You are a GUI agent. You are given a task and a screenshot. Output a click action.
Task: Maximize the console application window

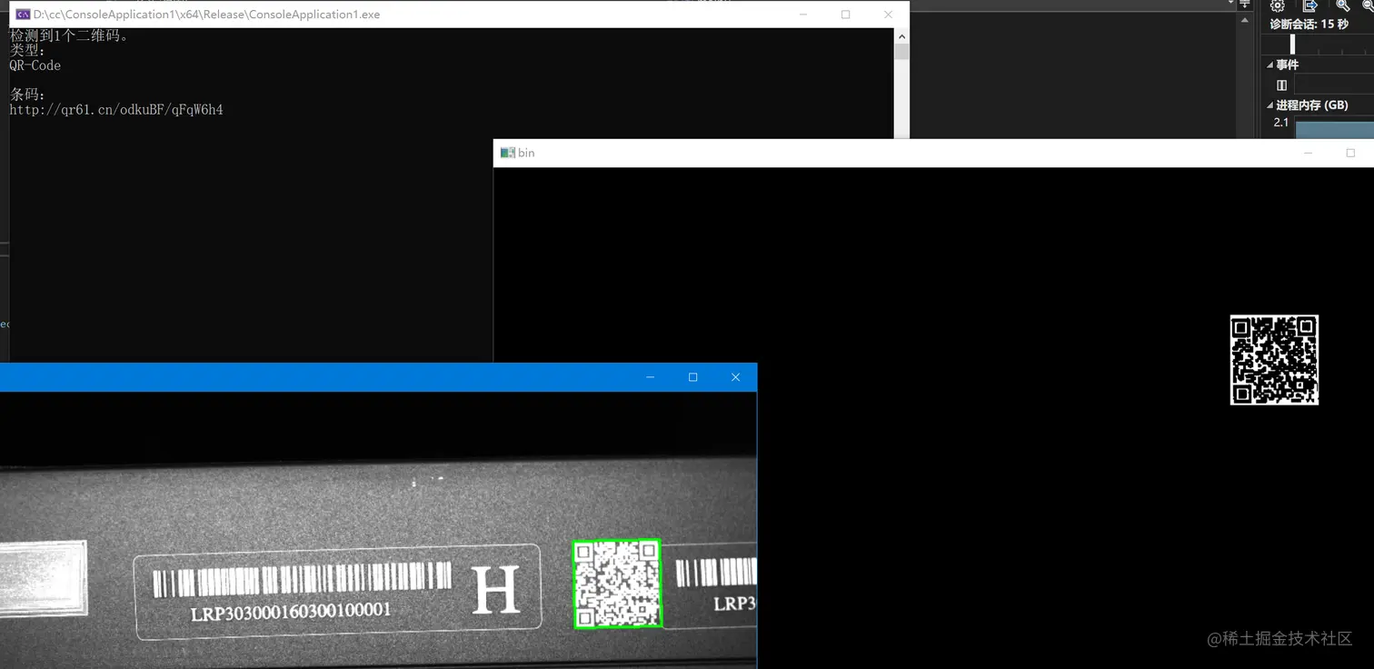click(x=846, y=15)
